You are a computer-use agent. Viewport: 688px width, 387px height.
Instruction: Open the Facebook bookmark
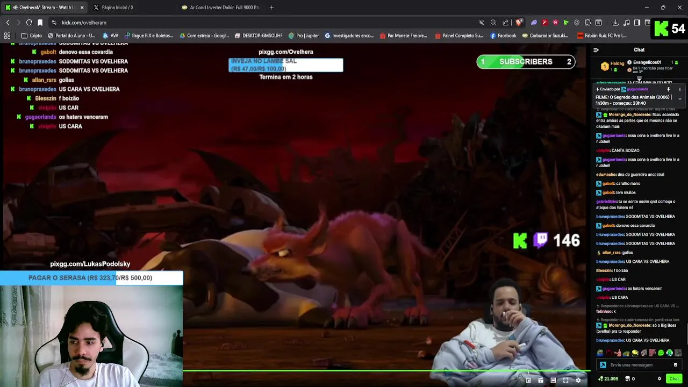coord(503,35)
